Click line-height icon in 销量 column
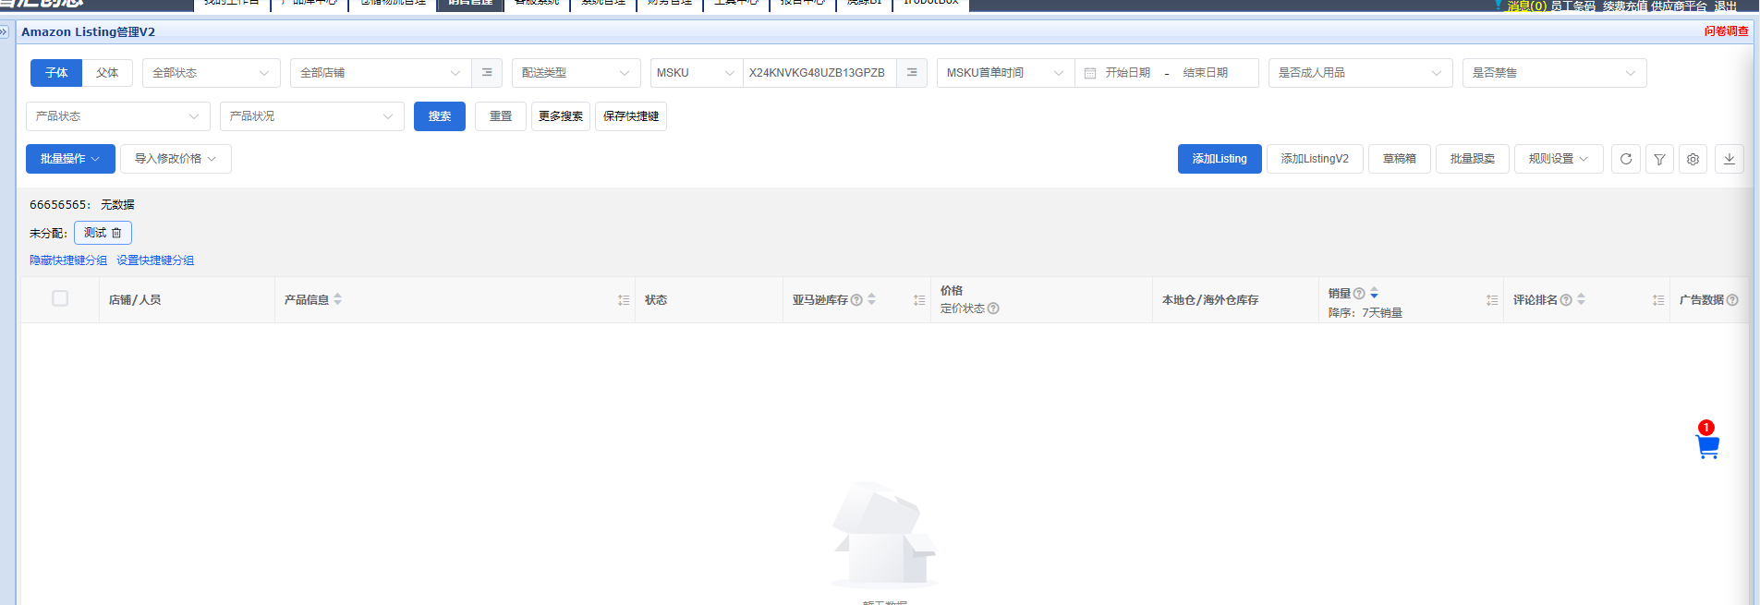The width and height of the screenshot is (1760, 605). (x=1492, y=300)
